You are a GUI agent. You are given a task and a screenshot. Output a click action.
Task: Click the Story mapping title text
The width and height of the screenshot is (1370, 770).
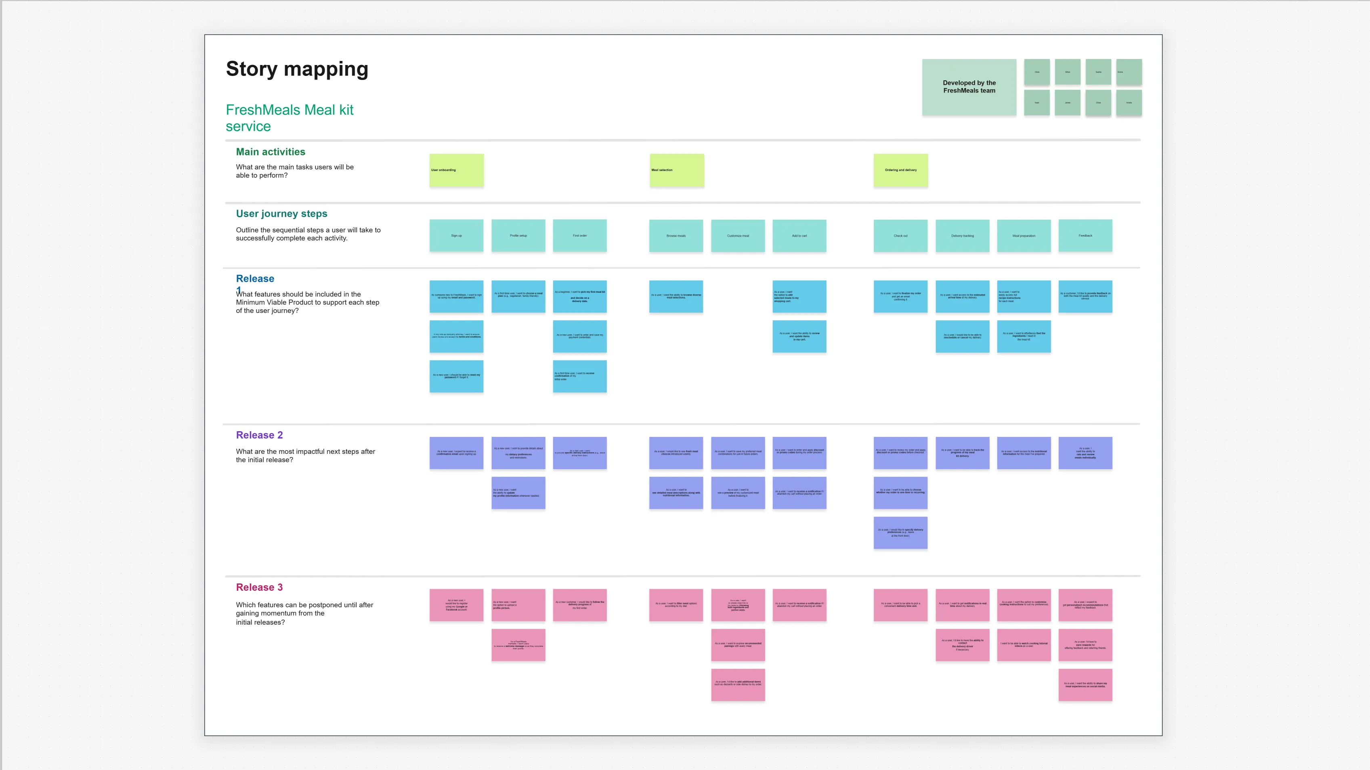[297, 69]
